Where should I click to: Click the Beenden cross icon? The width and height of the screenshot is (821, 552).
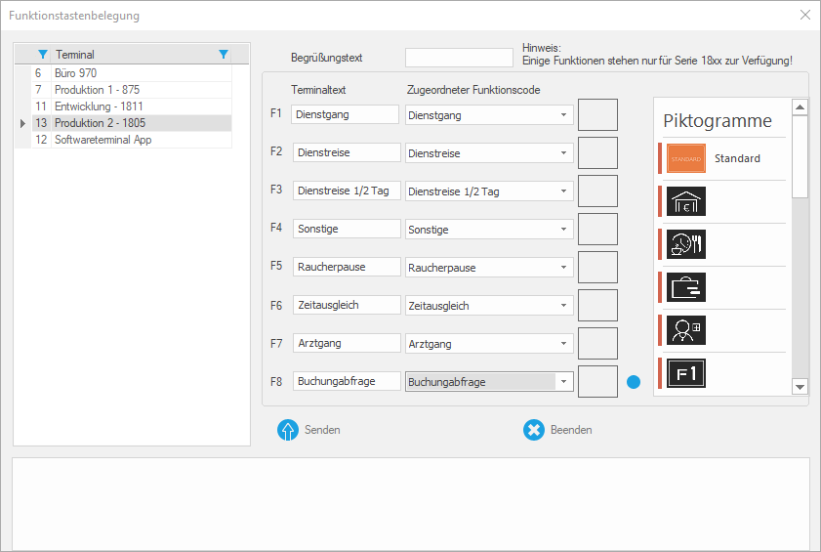[533, 430]
